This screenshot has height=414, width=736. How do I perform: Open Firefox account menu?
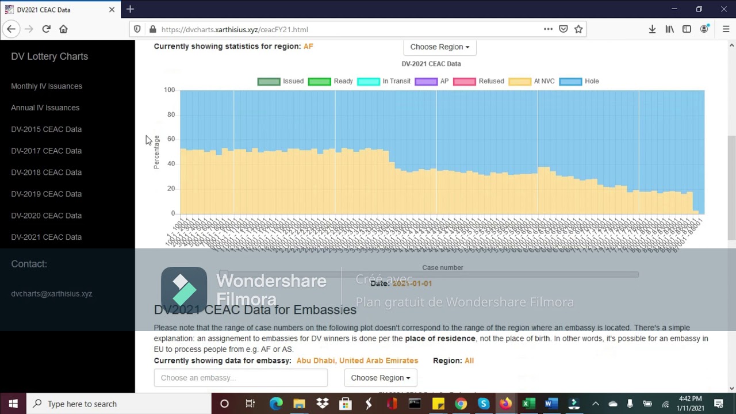click(704, 29)
